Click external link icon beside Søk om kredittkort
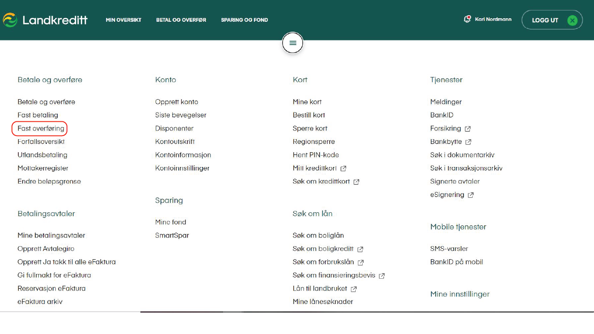This screenshot has width=594, height=334. [x=356, y=182]
